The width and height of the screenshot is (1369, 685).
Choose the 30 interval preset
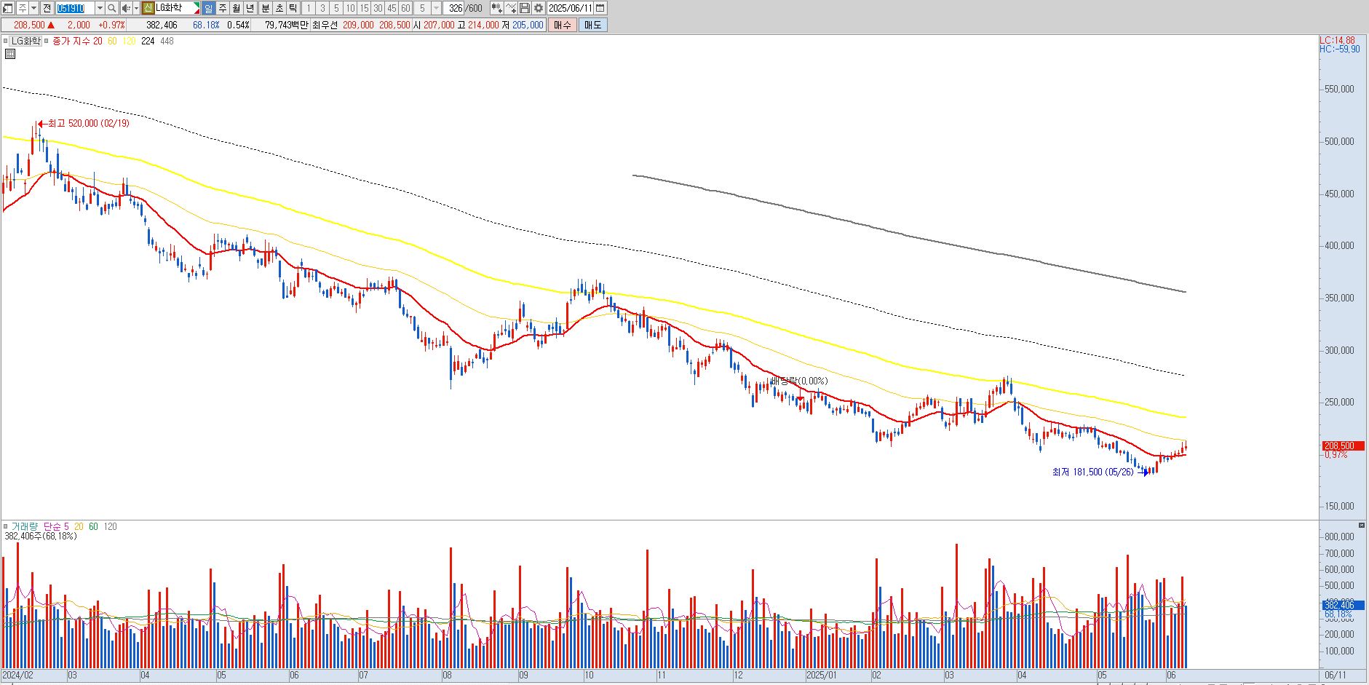(378, 8)
